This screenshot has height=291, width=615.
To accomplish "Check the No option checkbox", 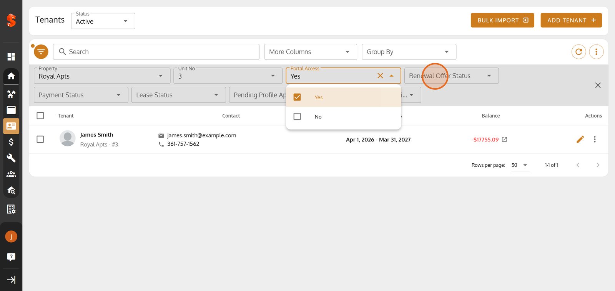I will pos(297,117).
